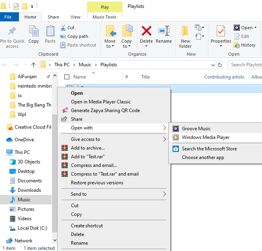Open with Groove Music
This screenshot has height=251, width=262.
216,129
